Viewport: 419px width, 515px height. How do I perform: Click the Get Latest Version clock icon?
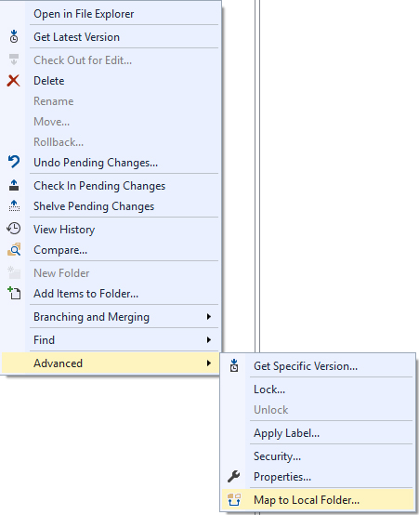[x=14, y=36]
